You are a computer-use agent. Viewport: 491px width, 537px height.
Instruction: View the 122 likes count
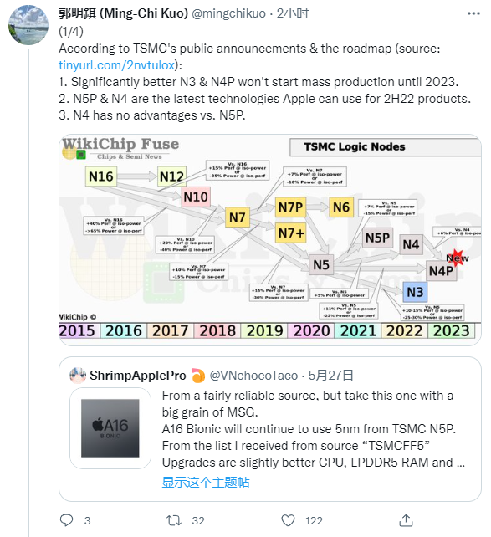314,521
